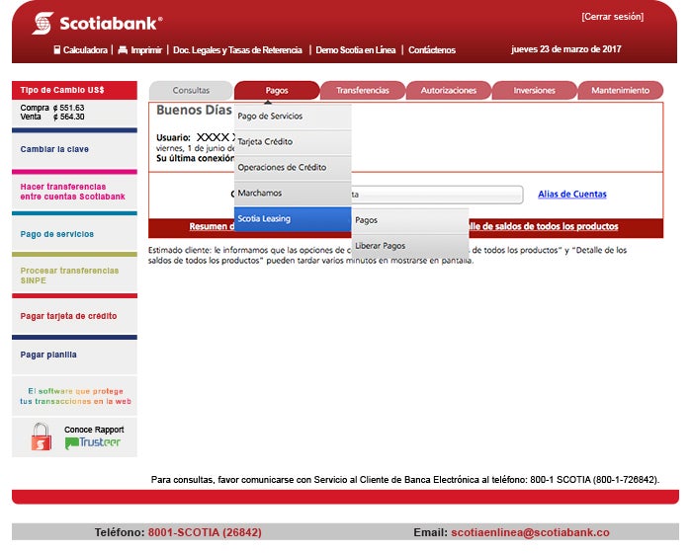692x554 pixels.
Task: Click the green Trusteer logo
Action: pyautogui.click(x=93, y=443)
